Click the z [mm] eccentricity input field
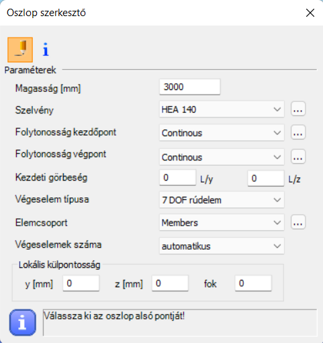The image size is (323, 343). (170, 283)
